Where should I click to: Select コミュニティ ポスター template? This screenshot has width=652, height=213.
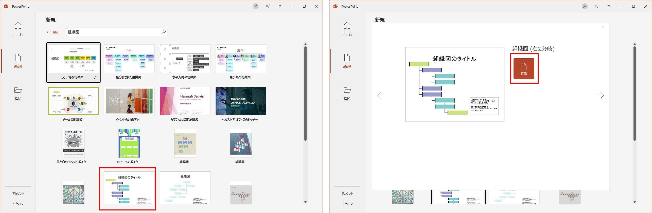pyautogui.click(x=129, y=143)
